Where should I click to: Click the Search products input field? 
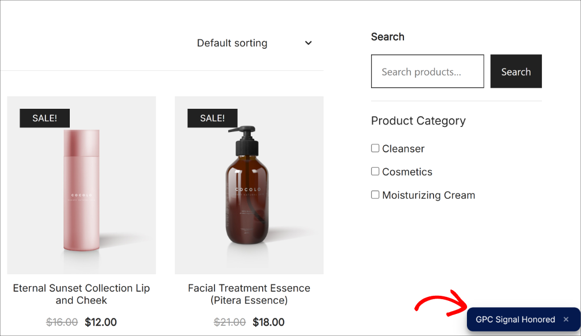(427, 71)
